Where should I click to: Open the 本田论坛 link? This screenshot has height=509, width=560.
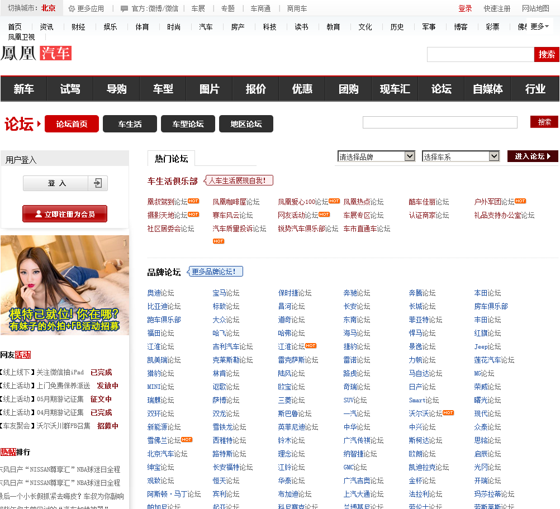tap(487, 293)
